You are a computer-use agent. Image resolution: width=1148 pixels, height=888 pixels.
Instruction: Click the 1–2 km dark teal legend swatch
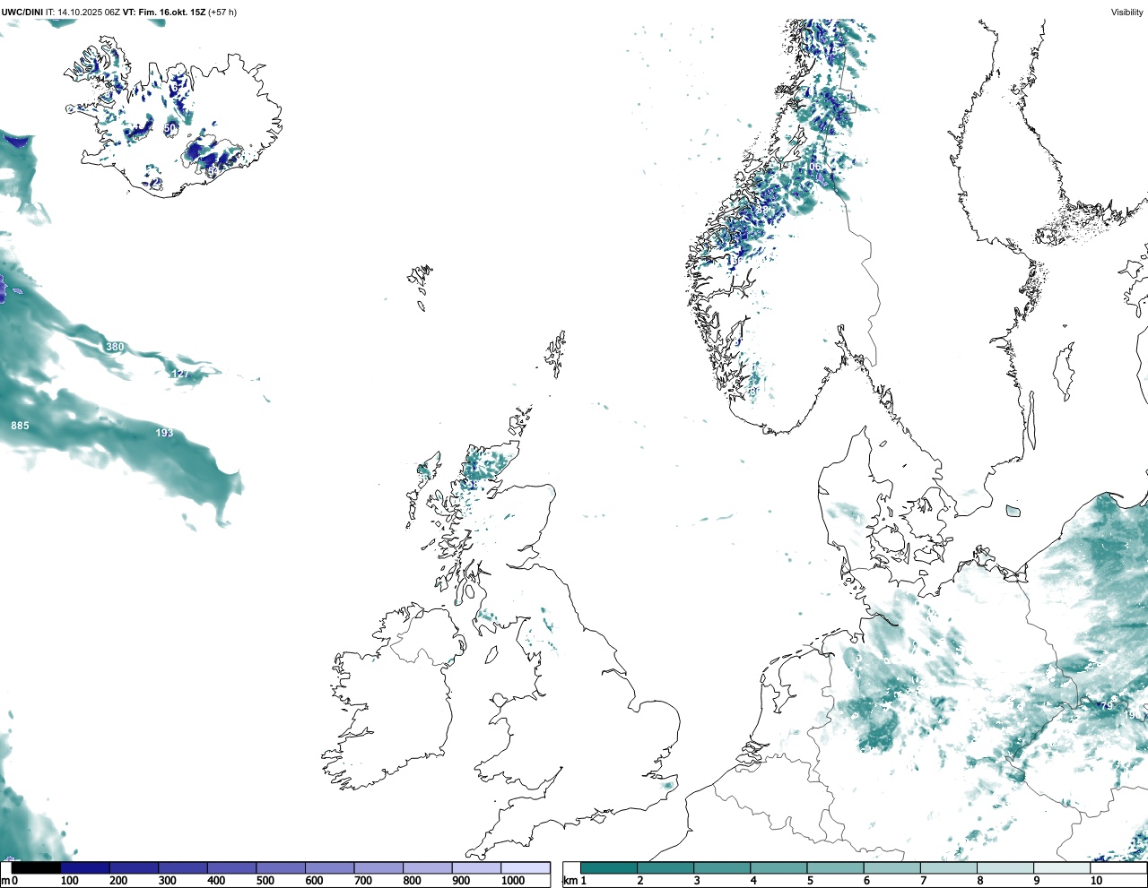tap(609, 867)
